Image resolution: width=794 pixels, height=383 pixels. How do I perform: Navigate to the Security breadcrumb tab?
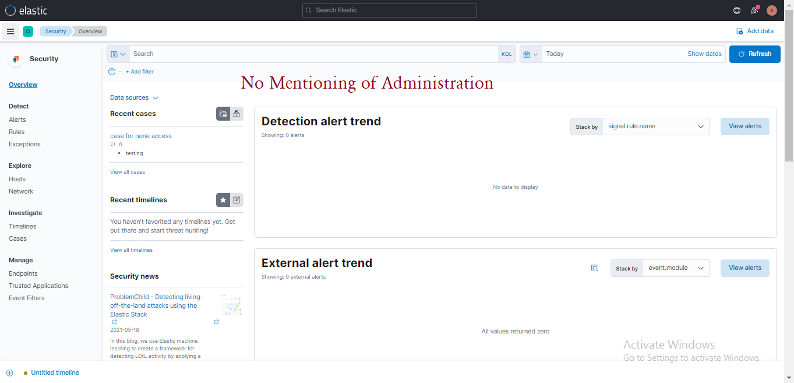(55, 31)
